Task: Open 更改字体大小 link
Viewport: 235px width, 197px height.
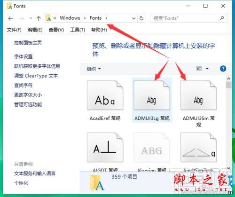Action: tap(28, 95)
